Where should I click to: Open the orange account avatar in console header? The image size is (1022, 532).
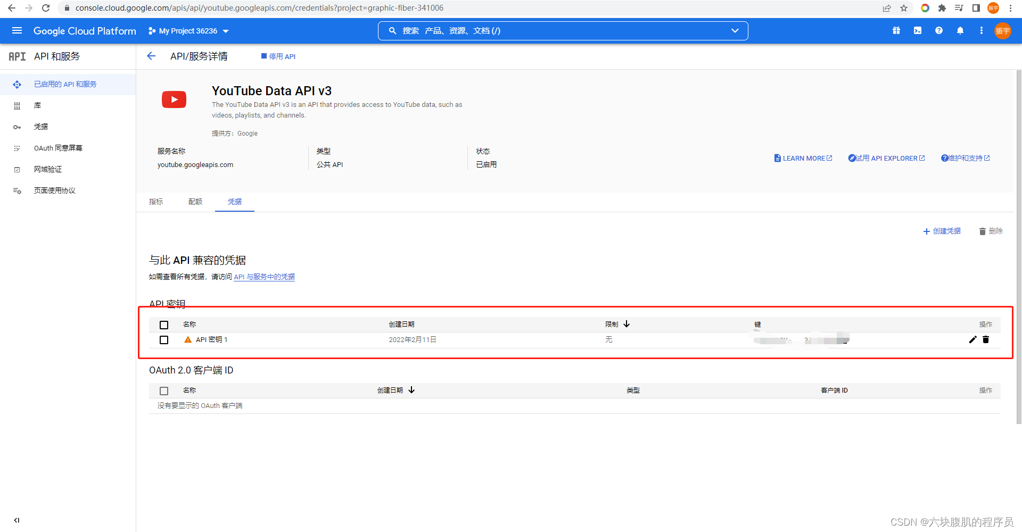pos(1003,31)
